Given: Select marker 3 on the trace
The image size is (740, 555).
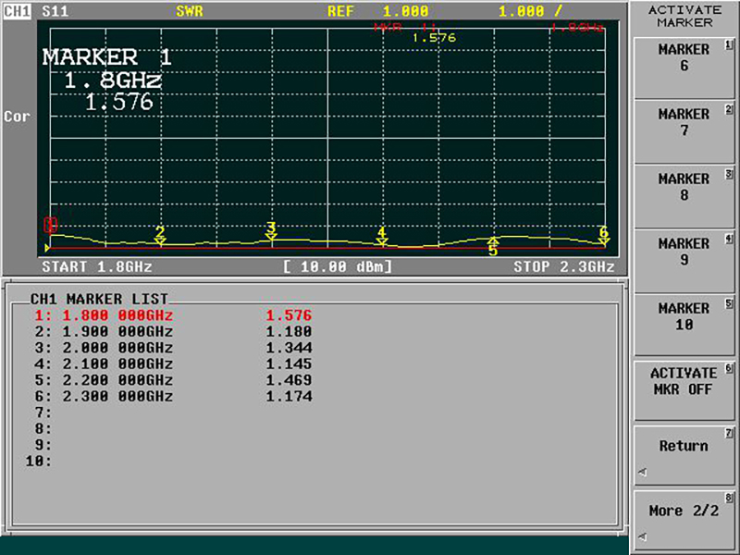Looking at the screenshot, I should coord(271,230).
